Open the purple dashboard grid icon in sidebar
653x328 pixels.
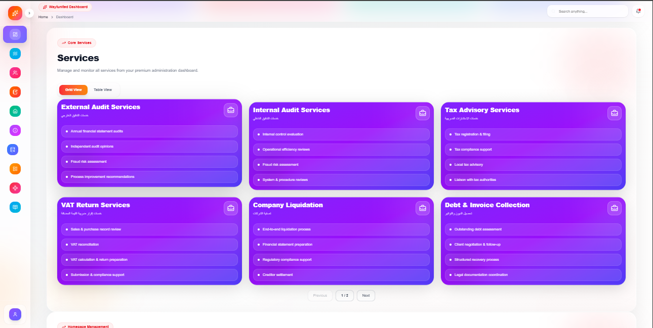click(15, 34)
